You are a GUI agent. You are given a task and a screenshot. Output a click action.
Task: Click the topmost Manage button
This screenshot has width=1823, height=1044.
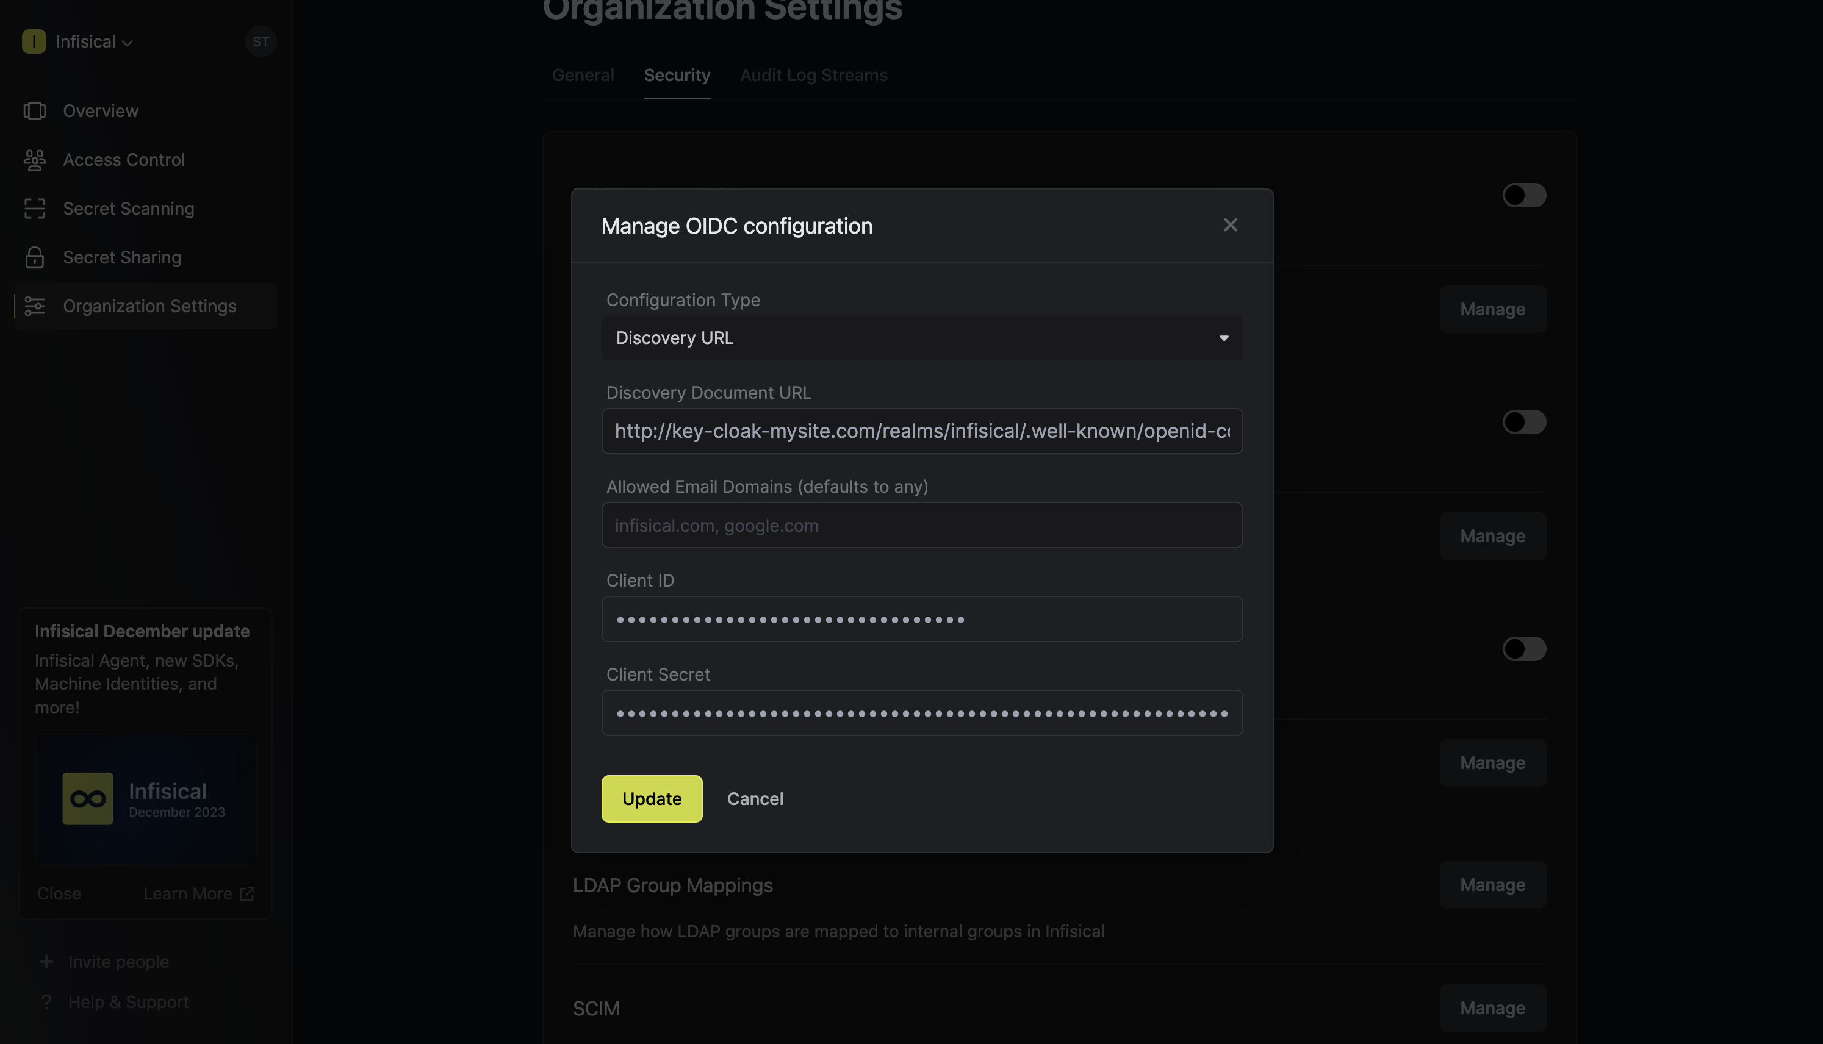1492,309
